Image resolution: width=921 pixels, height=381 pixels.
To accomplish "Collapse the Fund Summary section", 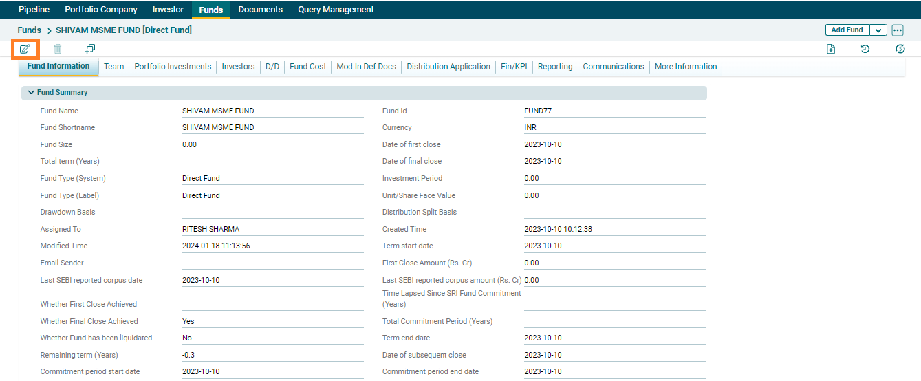I will (31, 92).
